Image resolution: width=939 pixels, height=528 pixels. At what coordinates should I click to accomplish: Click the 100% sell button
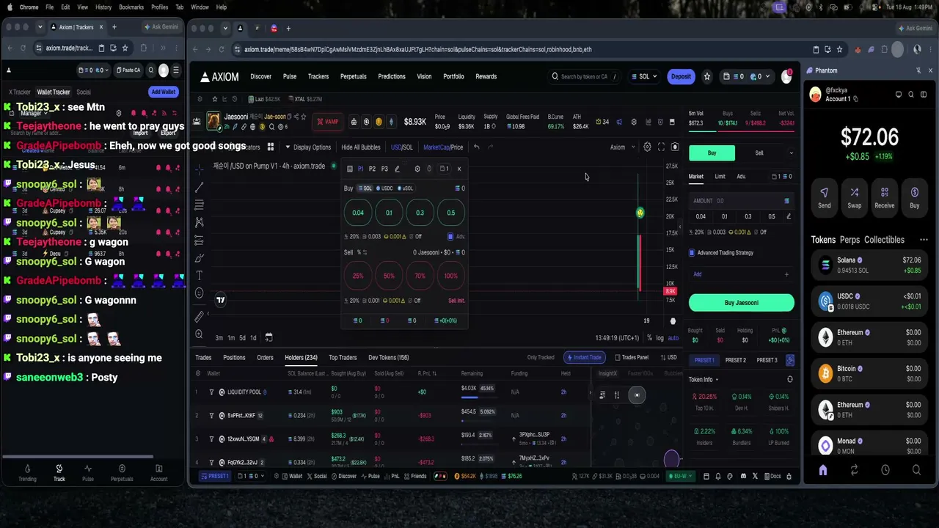pyautogui.click(x=451, y=276)
